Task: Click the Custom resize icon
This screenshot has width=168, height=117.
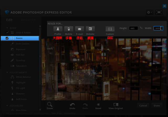Action: click(x=110, y=29)
